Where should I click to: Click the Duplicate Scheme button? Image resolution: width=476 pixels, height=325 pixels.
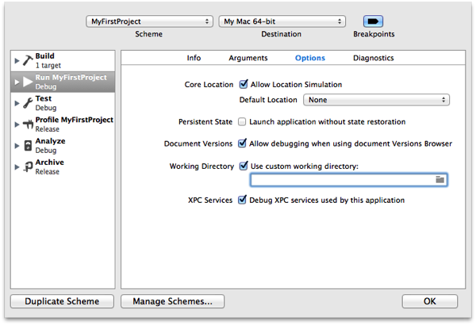click(x=62, y=301)
